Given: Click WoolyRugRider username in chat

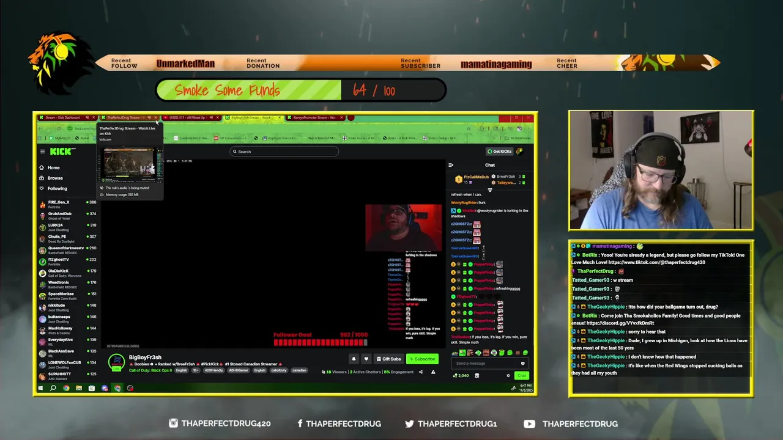Looking at the screenshot, I should coord(464,202).
